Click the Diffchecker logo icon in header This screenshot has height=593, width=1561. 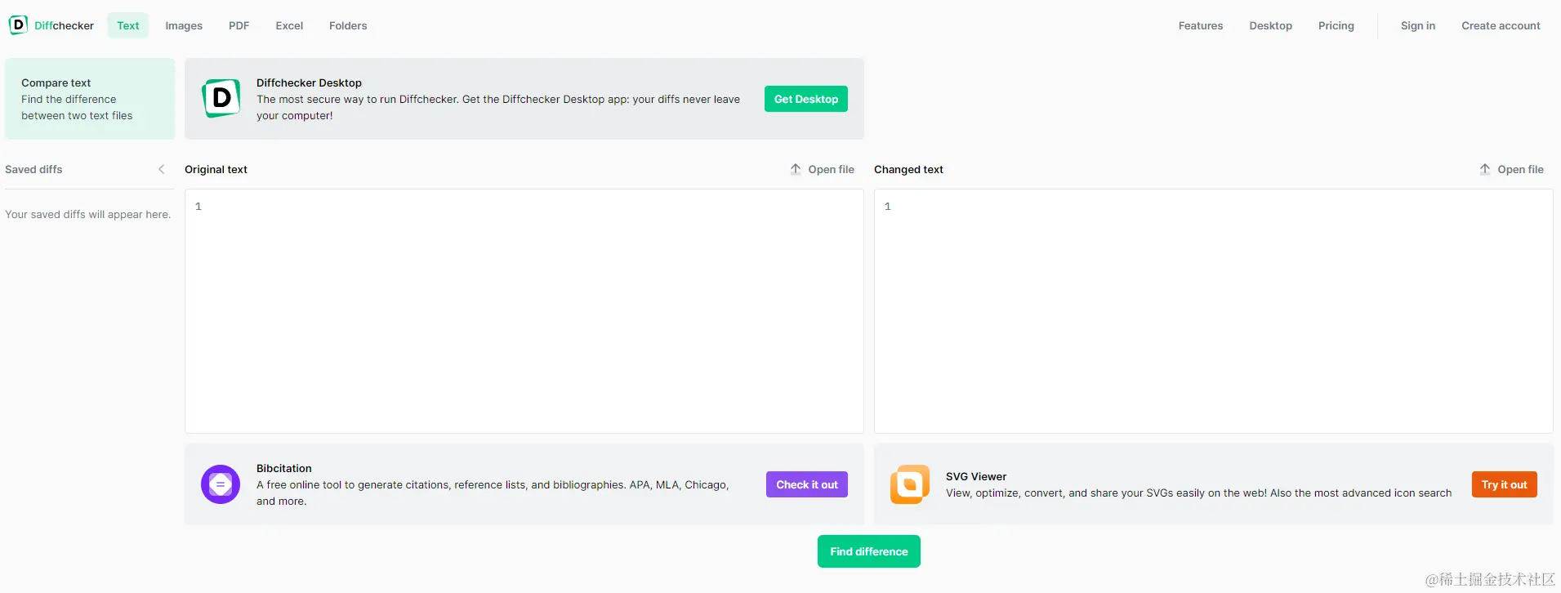point(18,25)
